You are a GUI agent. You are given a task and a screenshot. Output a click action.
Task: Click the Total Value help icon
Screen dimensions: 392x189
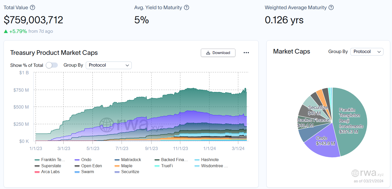click(x=32, y=7)
